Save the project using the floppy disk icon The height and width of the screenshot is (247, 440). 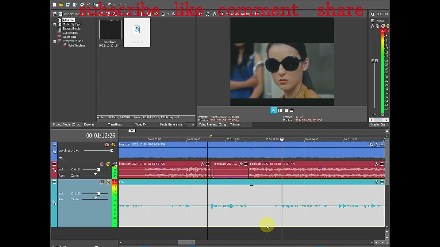(68, 5)
